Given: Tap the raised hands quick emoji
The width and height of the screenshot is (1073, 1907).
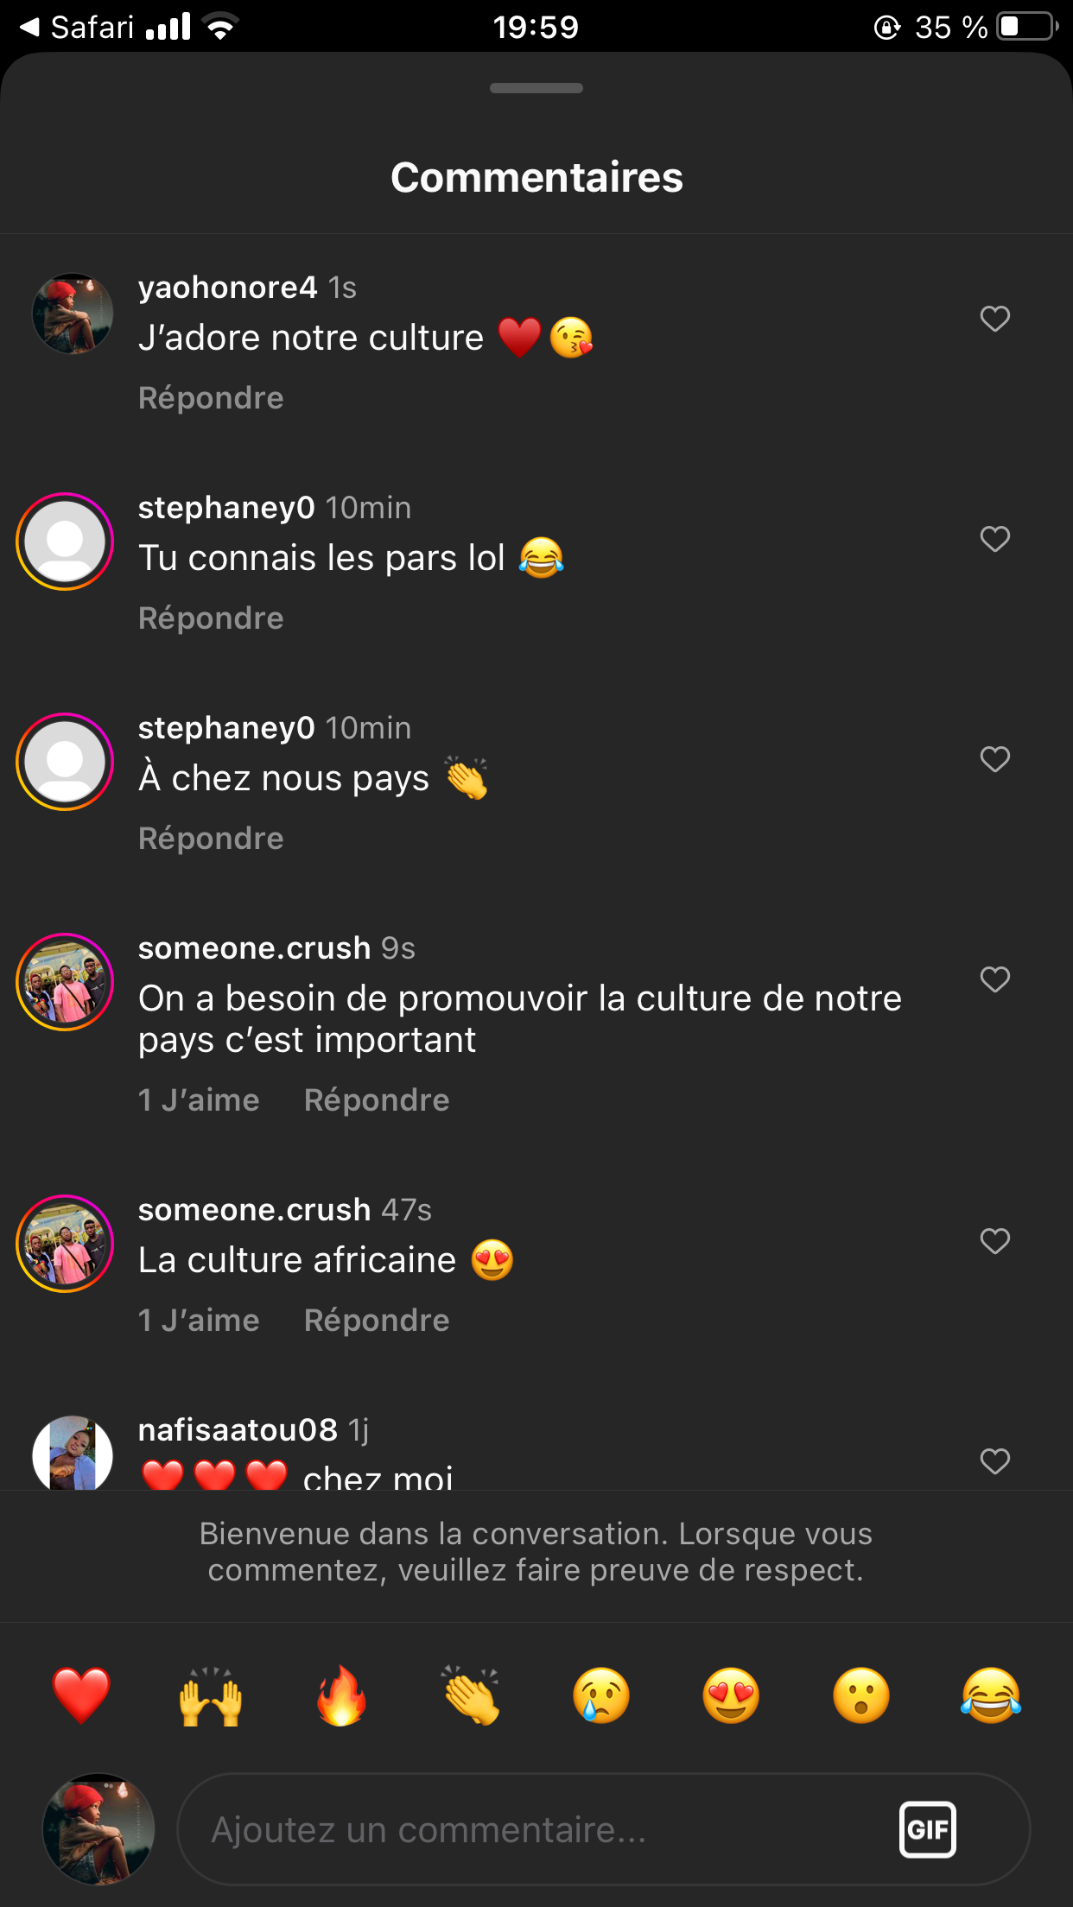Looking at the screenshot, I should point(211,1695).
